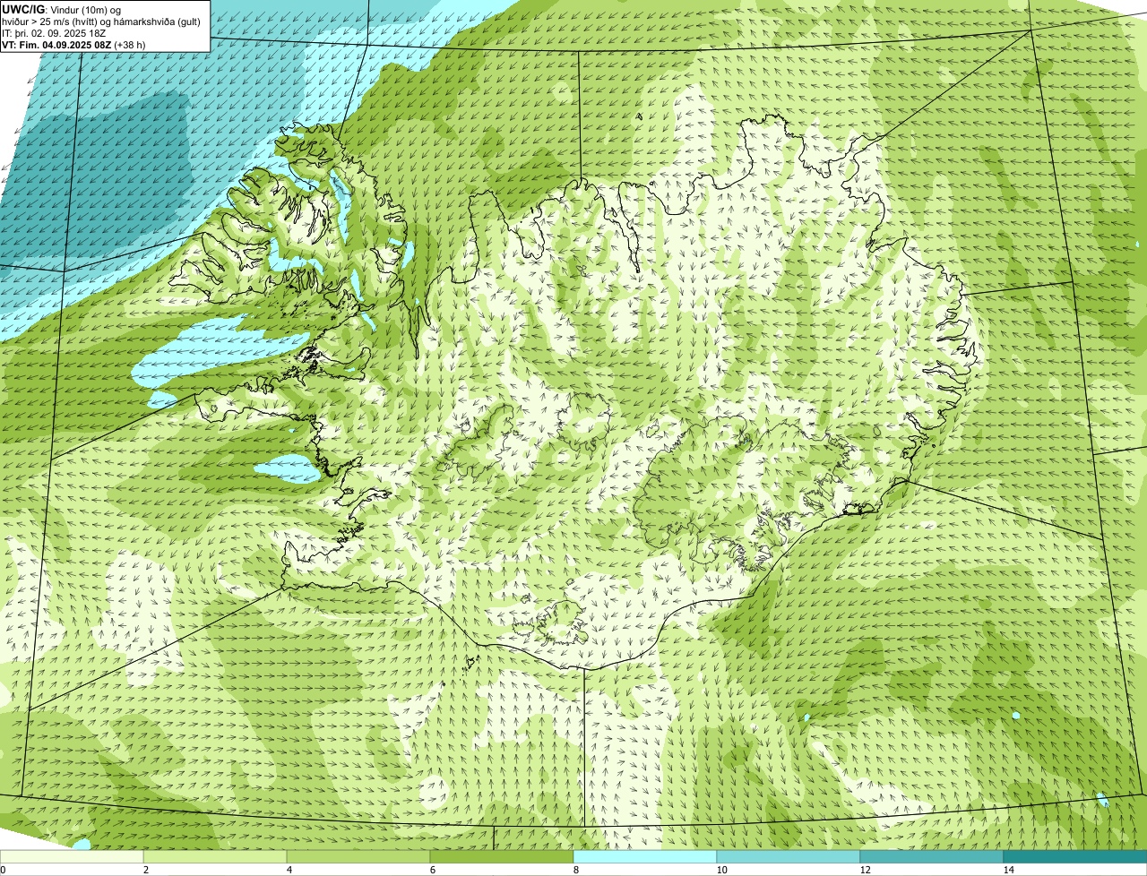Click the 6–8 m/s olive green legend swatch
This screenshot has width=1147, height=876.
click(502, 857)
